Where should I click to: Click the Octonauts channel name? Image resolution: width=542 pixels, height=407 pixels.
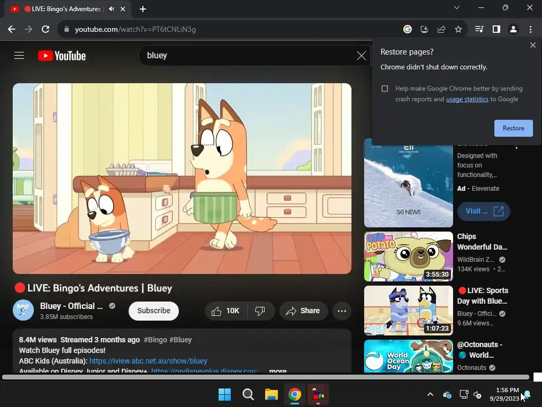click(472, 368)
